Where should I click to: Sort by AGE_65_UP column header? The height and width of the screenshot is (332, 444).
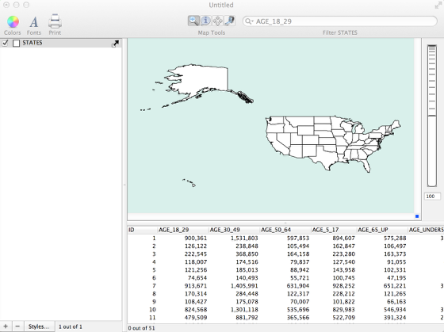click(382, 230)
